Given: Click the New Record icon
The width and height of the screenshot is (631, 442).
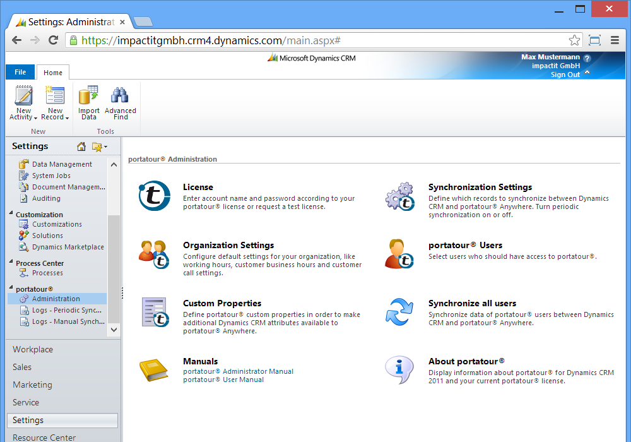Looking at the screenshot, I should (55, 95).
